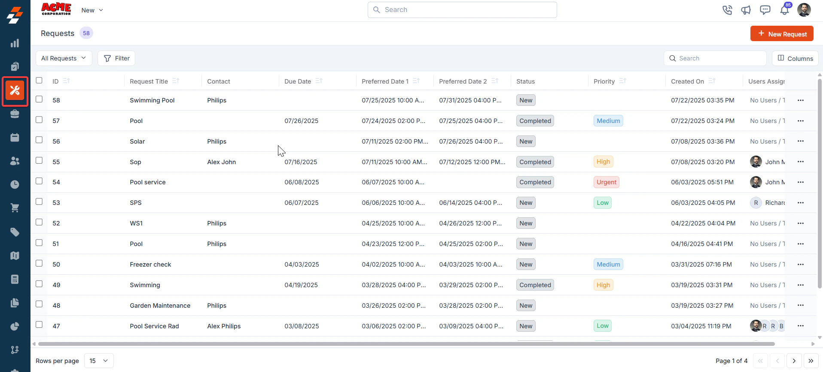Open the user profile avatar
The height and width of the screenshot is (372, 823).
pos(804,10)
